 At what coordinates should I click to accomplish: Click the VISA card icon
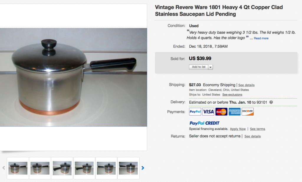tap(208, 111)
